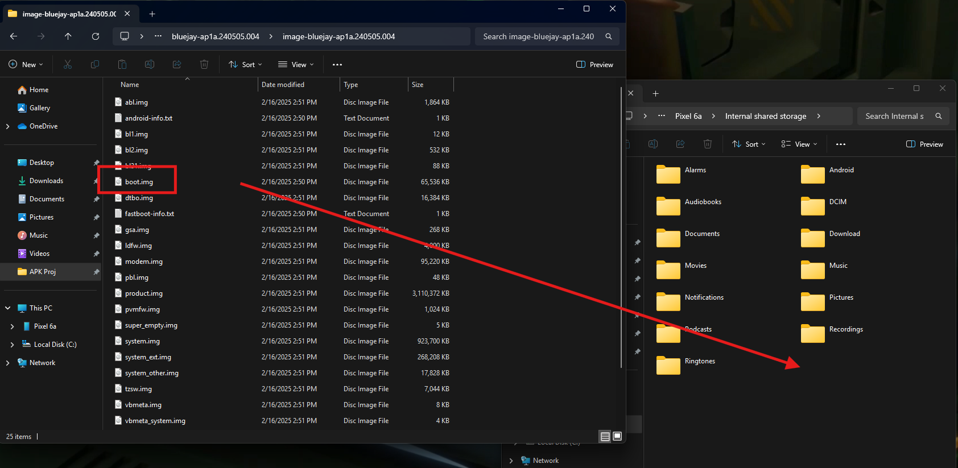Click the Search image-bluejay search box
This screenshot has height=468, width=958.
pos(538,36)
